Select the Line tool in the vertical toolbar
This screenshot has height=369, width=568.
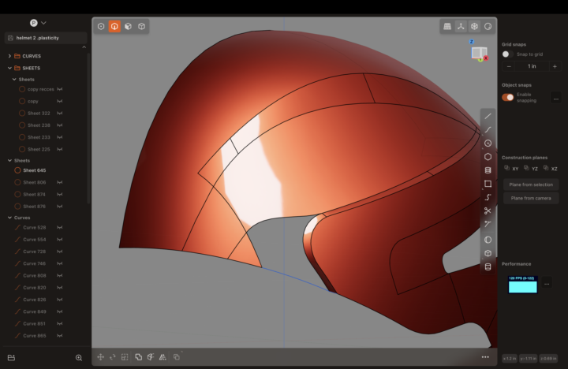pyautogui.click(x=488, y=116)
